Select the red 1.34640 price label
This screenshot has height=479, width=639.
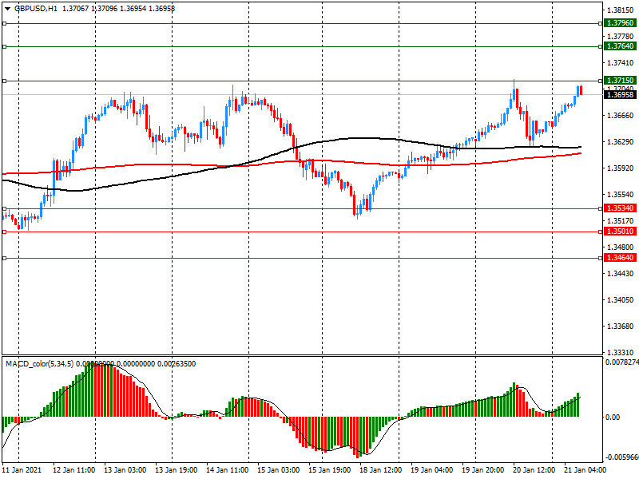620,258
